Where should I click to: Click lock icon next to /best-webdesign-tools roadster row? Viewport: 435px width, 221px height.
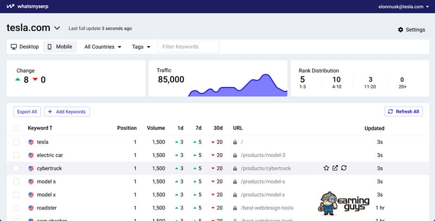click(235, 208)
